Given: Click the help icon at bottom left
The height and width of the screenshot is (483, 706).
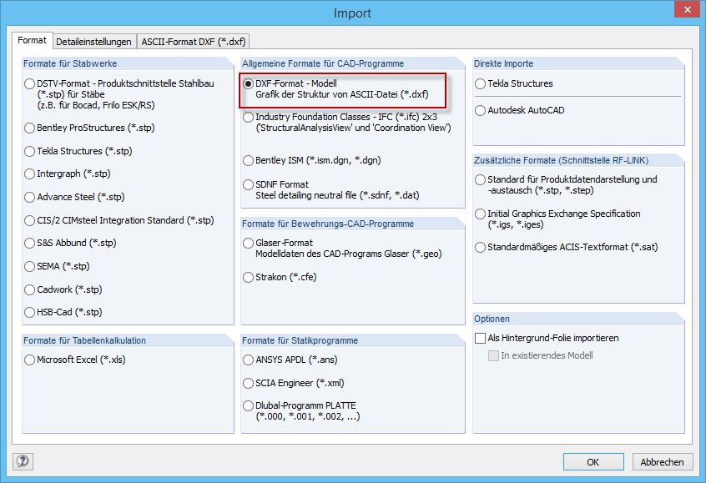Looking at the screenshot, I should (23, 460).
